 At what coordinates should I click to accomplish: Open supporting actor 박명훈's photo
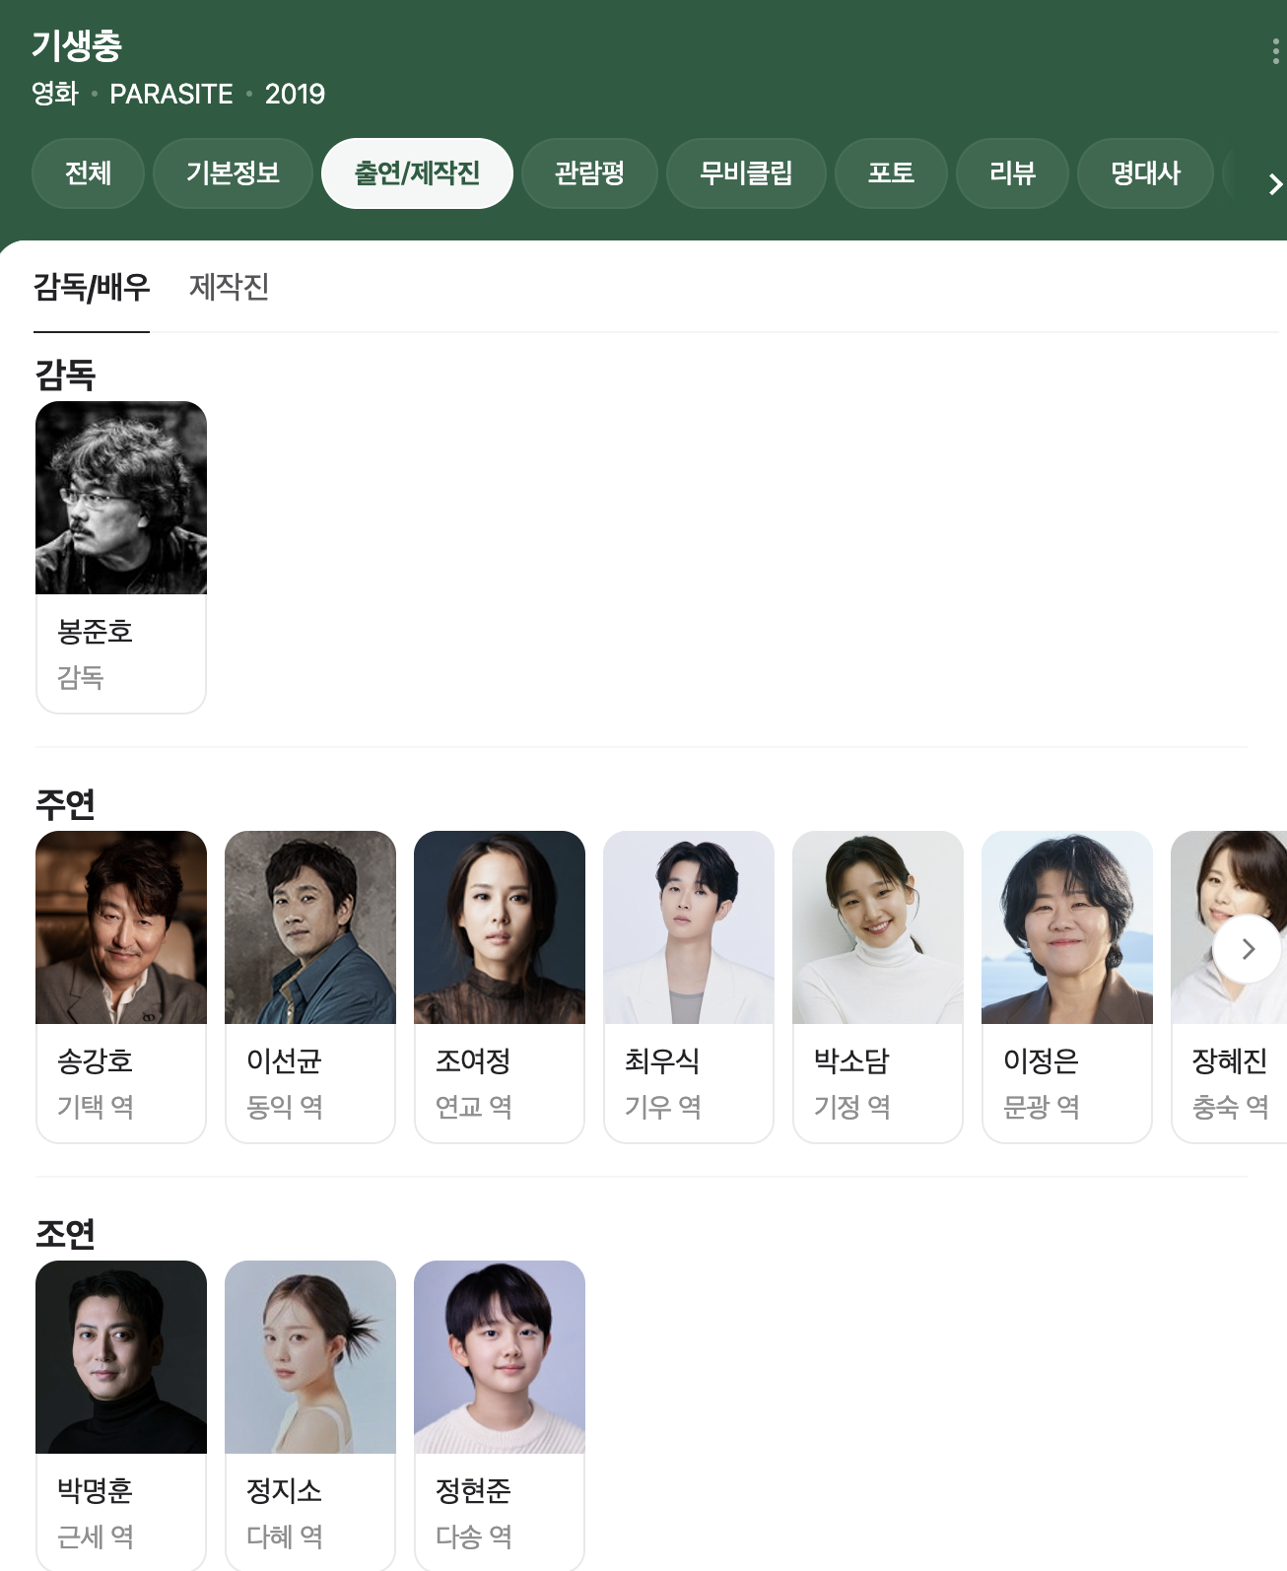pos(121,1357)
